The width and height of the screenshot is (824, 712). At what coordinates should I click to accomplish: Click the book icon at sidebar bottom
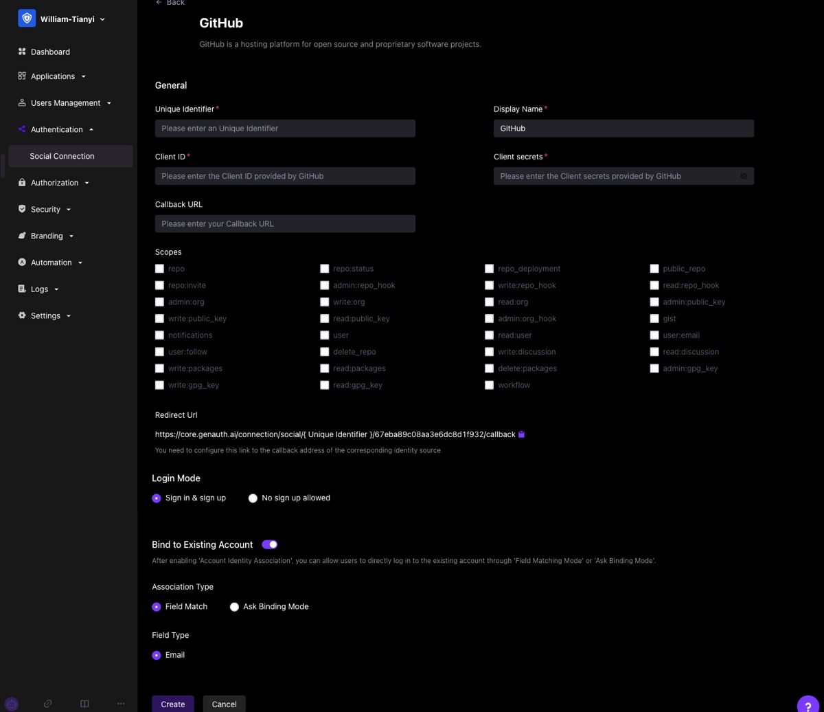click(84, 704)
